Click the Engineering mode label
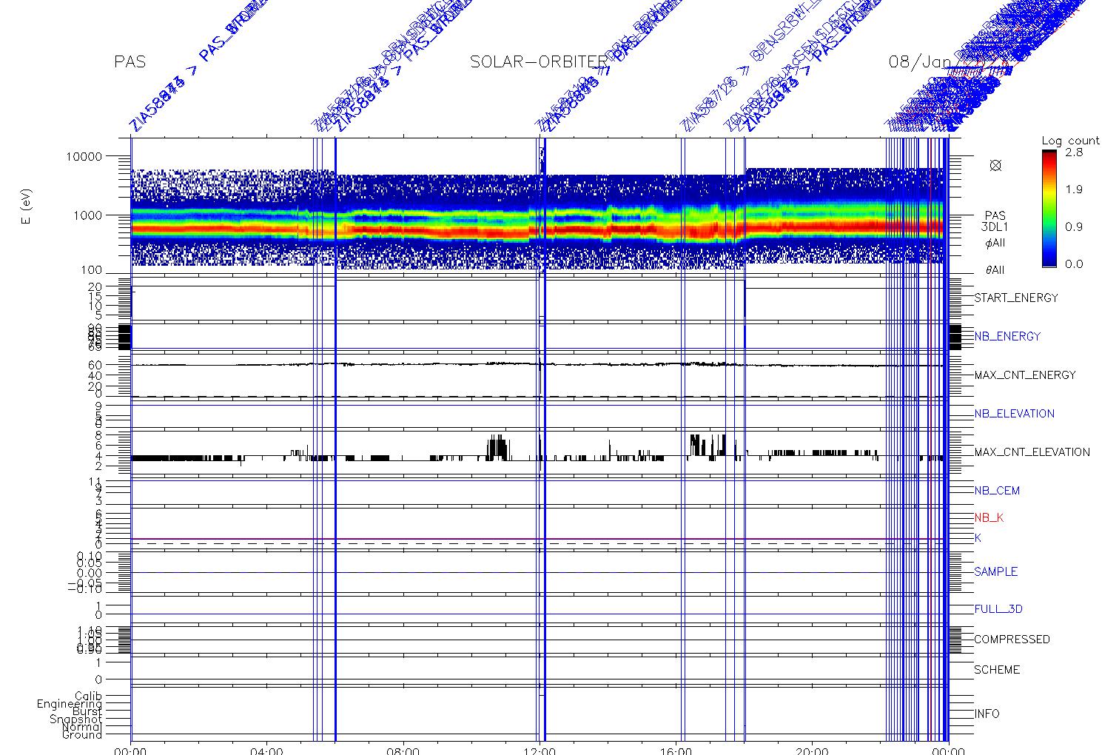The height and width of the screenshot is (755, 1119). (70, 704)
